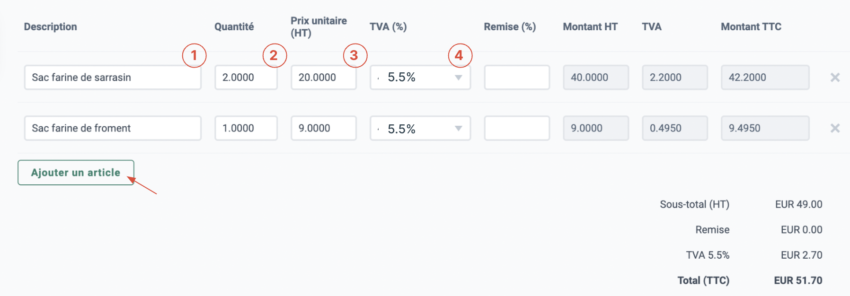Click the empty Remise field in first row
The height and width of the screenshot is (296, 850).
tap(517, 78)
